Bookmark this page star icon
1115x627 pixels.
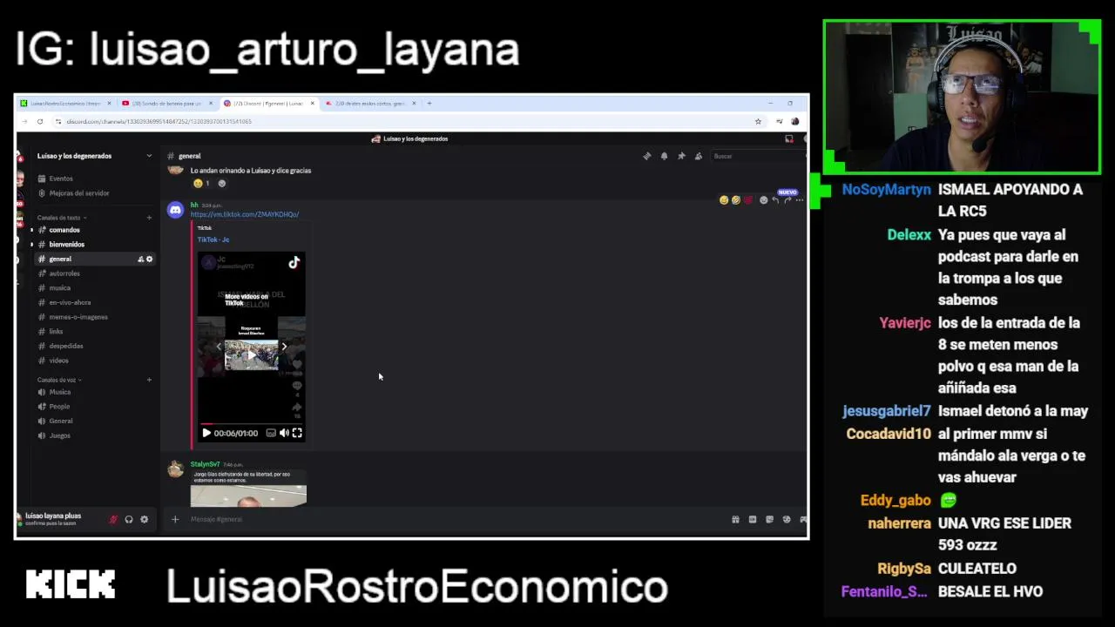tap(758, 121)
